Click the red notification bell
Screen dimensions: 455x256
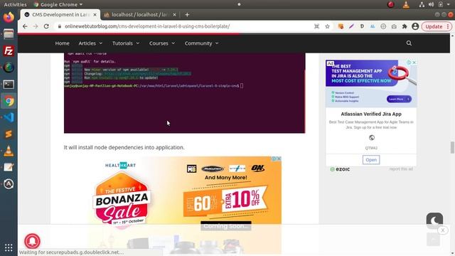pyautogui.click(x=32, y=241)
